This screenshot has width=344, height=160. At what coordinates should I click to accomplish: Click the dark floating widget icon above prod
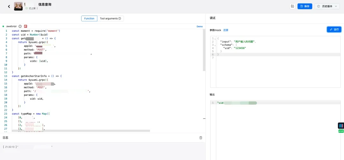click(341, 126)
